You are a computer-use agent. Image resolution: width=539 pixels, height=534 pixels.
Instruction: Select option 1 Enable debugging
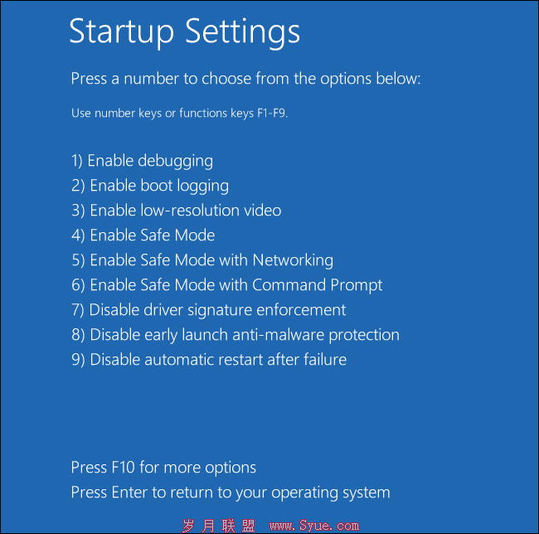143,162
